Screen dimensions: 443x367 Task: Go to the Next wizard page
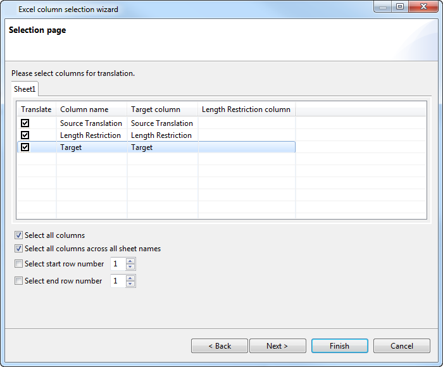point(277,346)
